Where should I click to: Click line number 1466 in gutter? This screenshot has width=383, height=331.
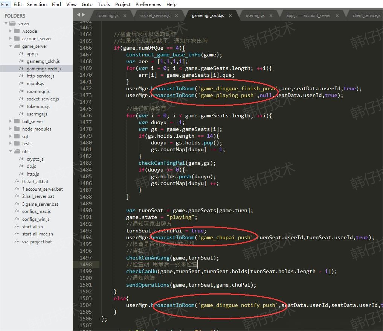coord(85,48)
